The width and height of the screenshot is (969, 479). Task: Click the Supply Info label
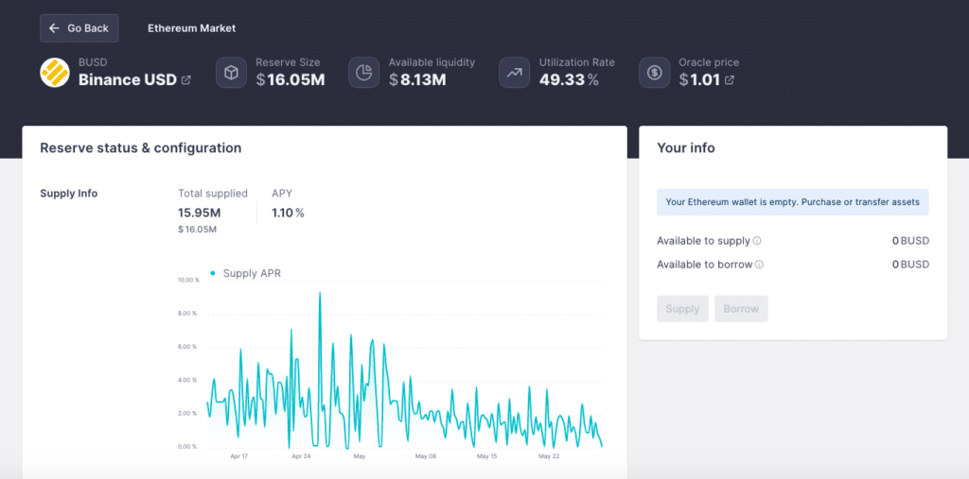click(x=68, y=193)
